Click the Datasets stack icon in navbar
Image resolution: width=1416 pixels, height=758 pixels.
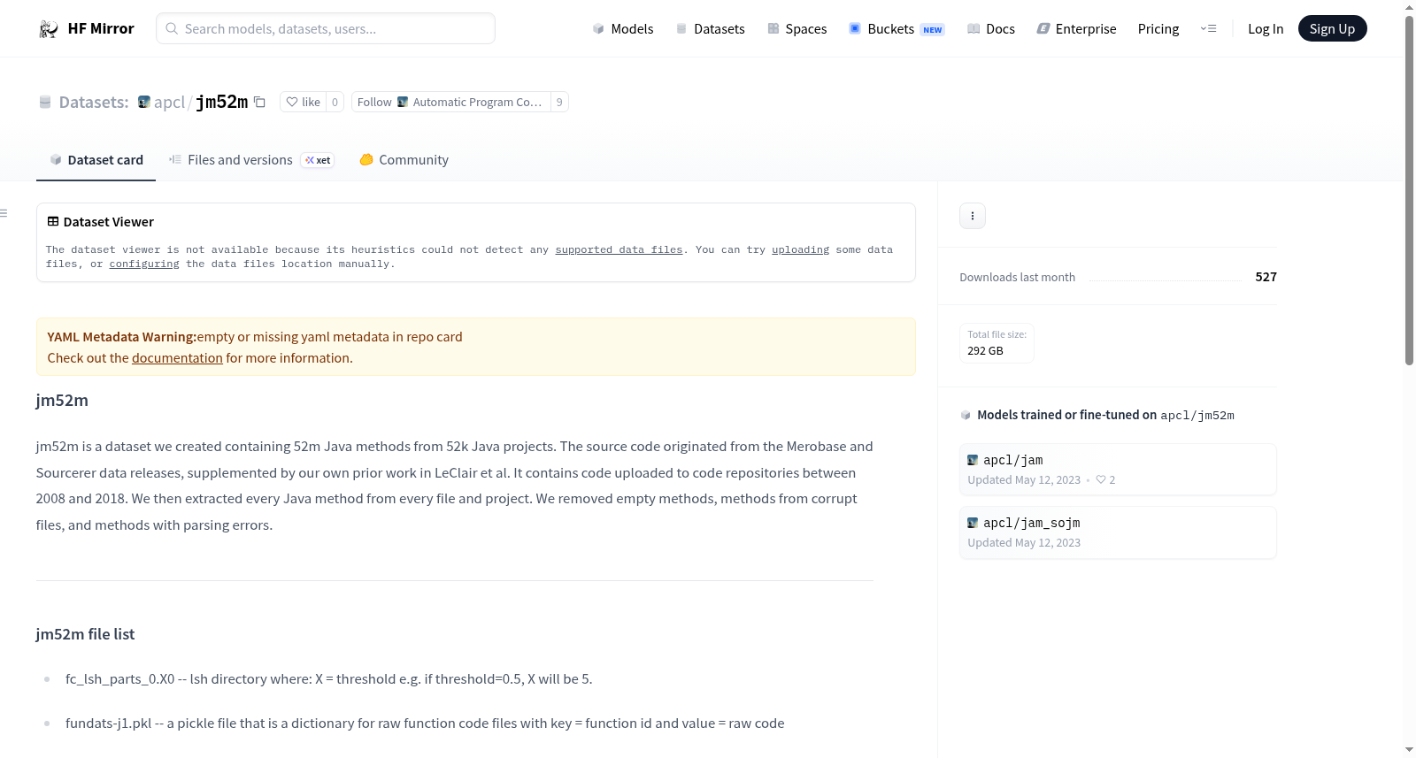[681, 29]
